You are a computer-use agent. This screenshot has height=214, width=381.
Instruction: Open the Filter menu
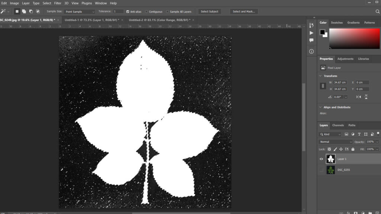coord(58,3)
